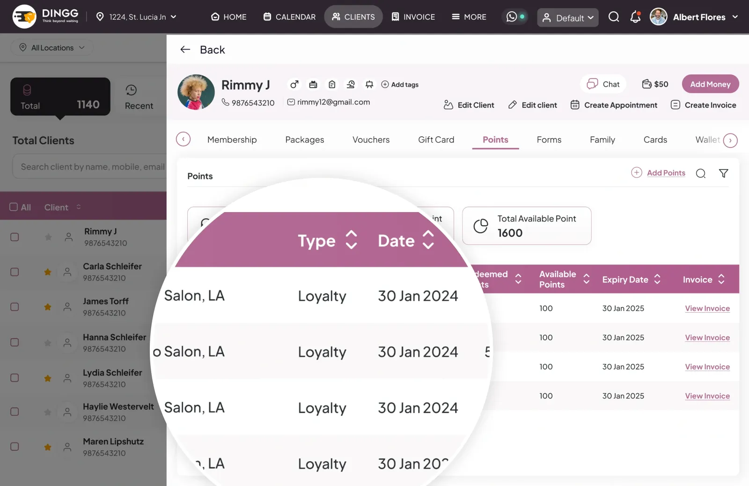
Task: Open location dropdown 1224, St. Lucia Jn
Action: [x=136, y=17]
